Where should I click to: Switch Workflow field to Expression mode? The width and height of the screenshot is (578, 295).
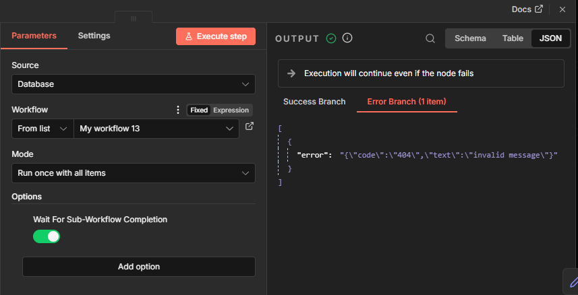(231, 110)
